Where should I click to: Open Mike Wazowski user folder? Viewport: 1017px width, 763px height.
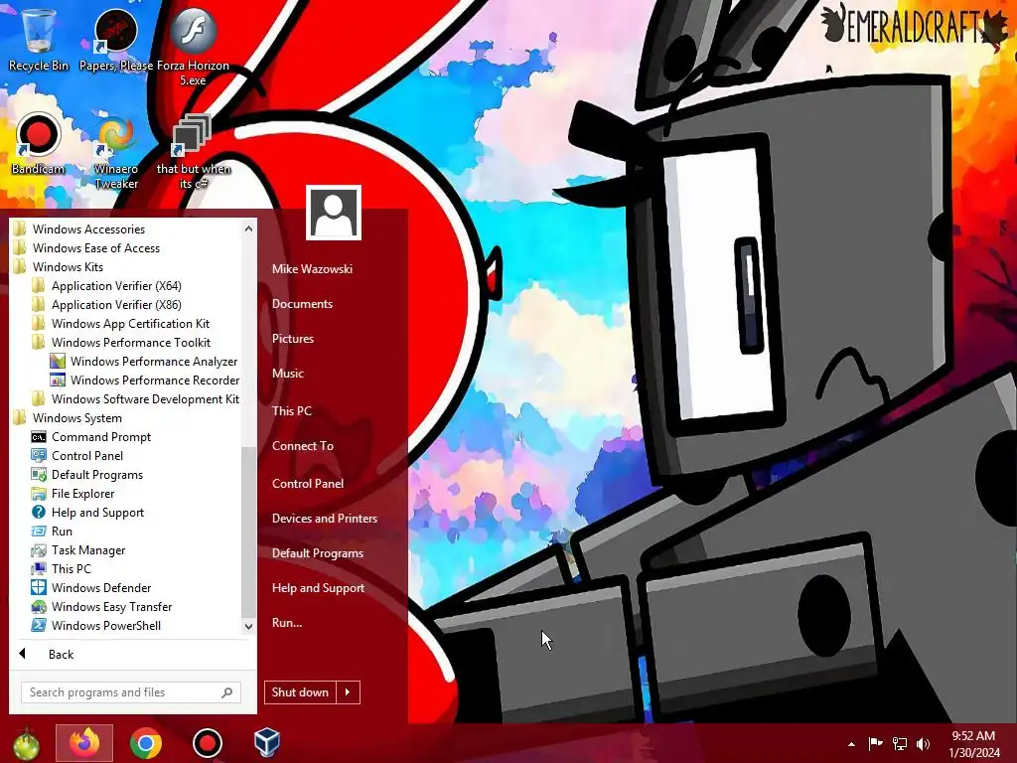tap(312, 268)
